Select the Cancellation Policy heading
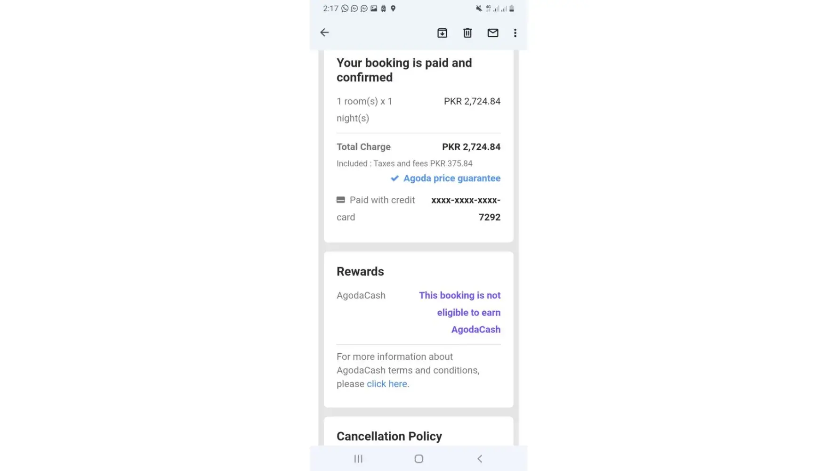Screen dimensions: 837x471 [x=389, y=436]
